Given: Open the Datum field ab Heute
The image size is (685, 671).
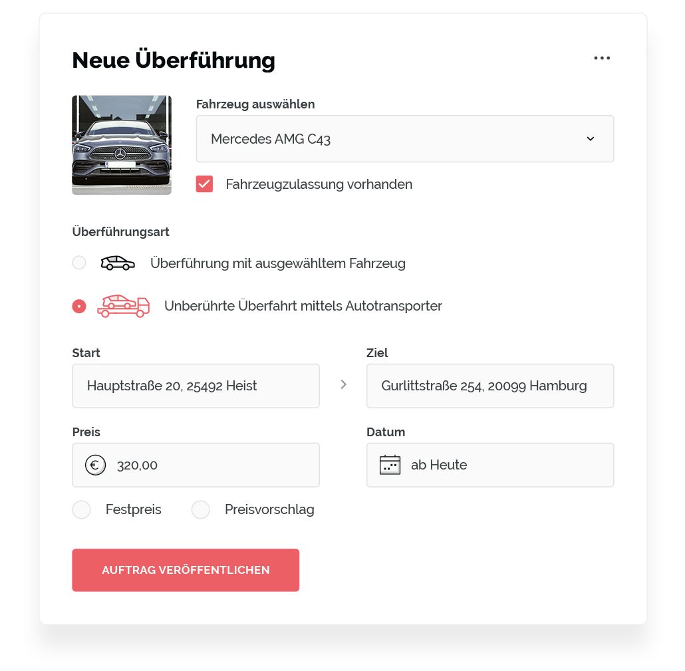Looking at the screenshot, I should pyautogui.click(x=490, y=465).
